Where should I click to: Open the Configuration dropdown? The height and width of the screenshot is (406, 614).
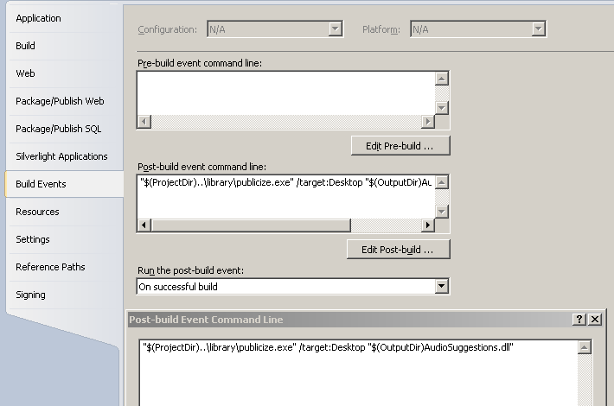pyautogui.click(x=275, y=29)
